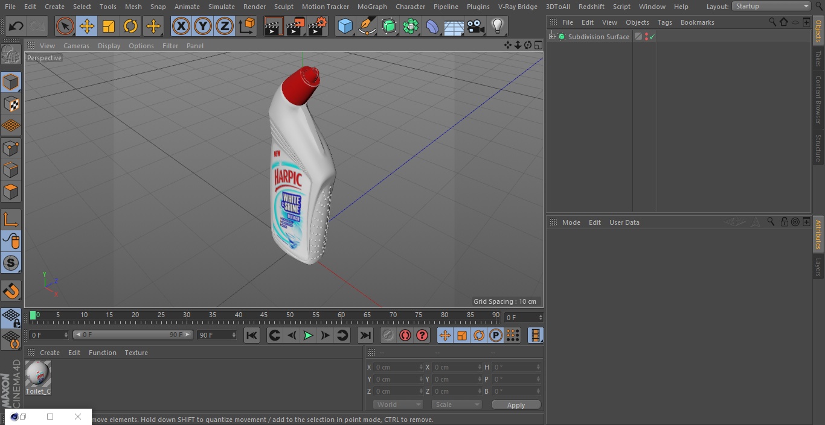The height and width of the screenshot is (425, 825).
Task: Click the Undo arrow icon
Action: click(x=16, y=26)
